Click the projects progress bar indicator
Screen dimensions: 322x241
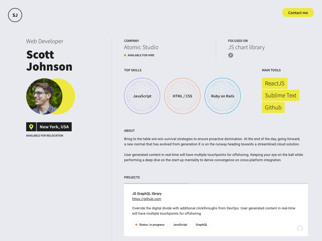156,184
